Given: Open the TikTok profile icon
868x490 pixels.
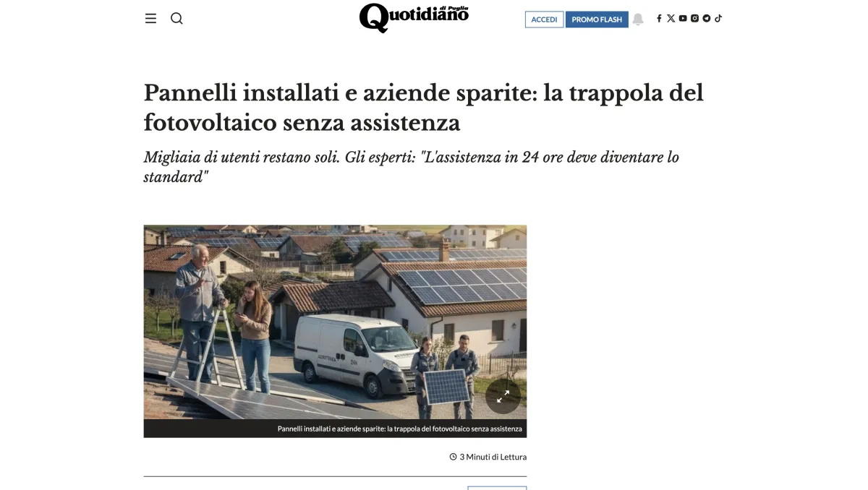Looking at the screenshot, I should pyautogui.click(x=718, y=19).
